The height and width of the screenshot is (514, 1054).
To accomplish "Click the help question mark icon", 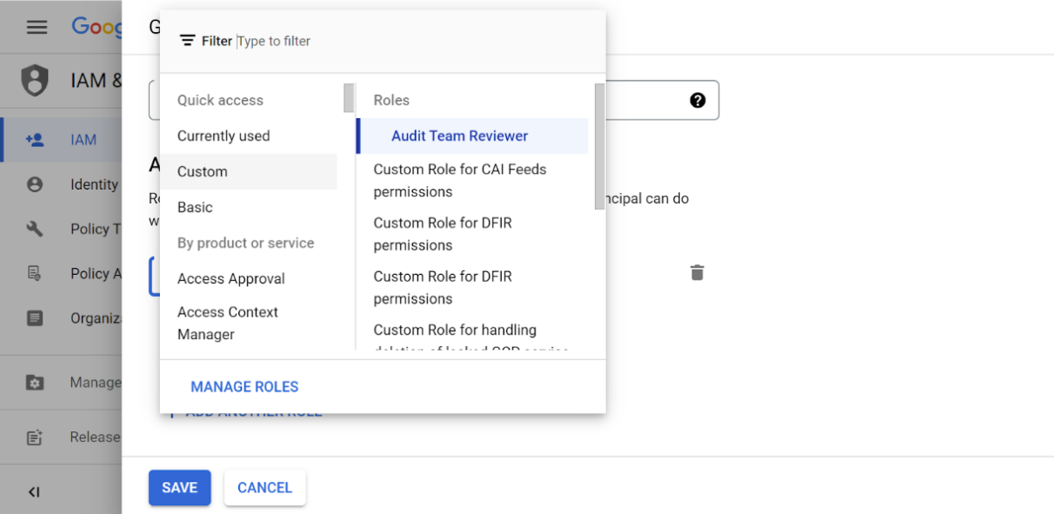I will pyautogui.click(x=697, y=100).
